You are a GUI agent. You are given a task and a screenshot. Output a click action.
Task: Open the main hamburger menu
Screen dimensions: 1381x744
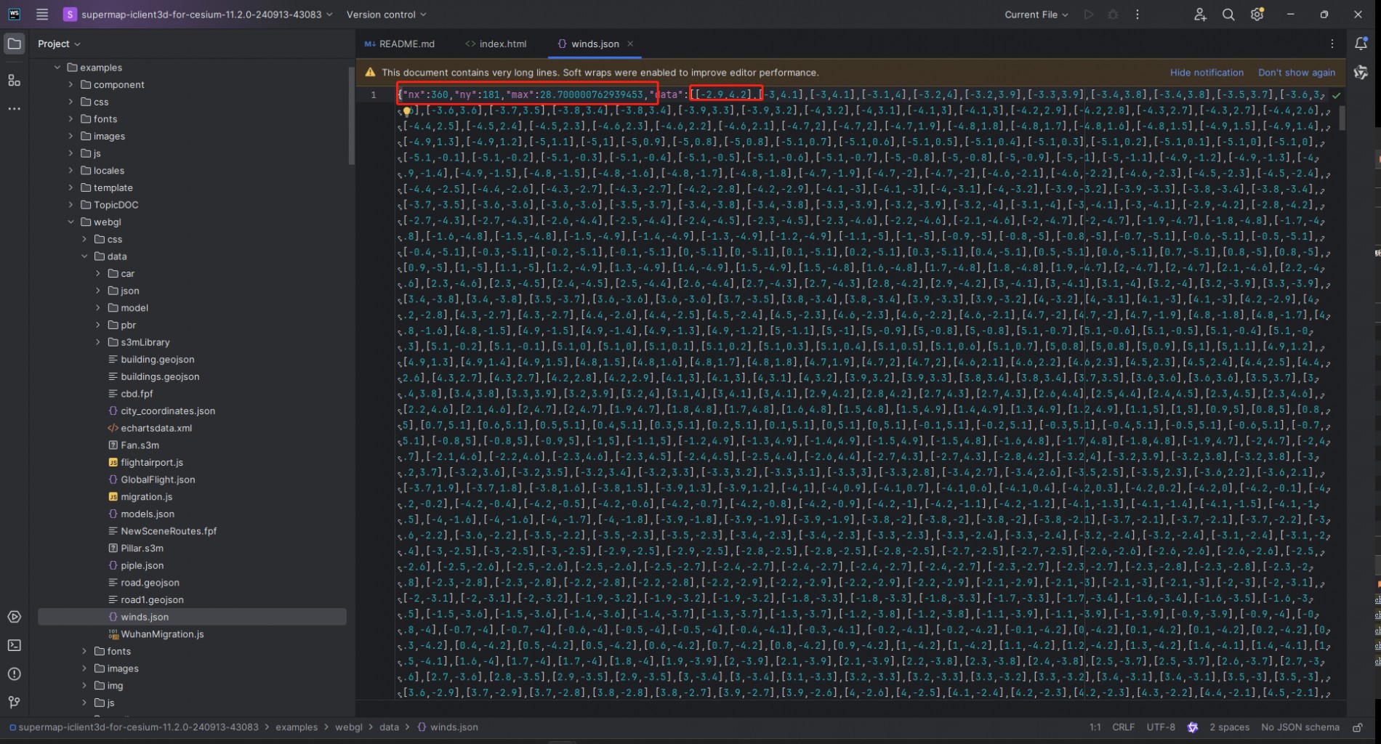click(42, 15)
